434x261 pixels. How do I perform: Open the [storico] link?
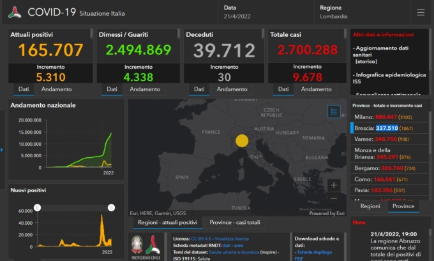pyautogui.click(x=366, y=61)
